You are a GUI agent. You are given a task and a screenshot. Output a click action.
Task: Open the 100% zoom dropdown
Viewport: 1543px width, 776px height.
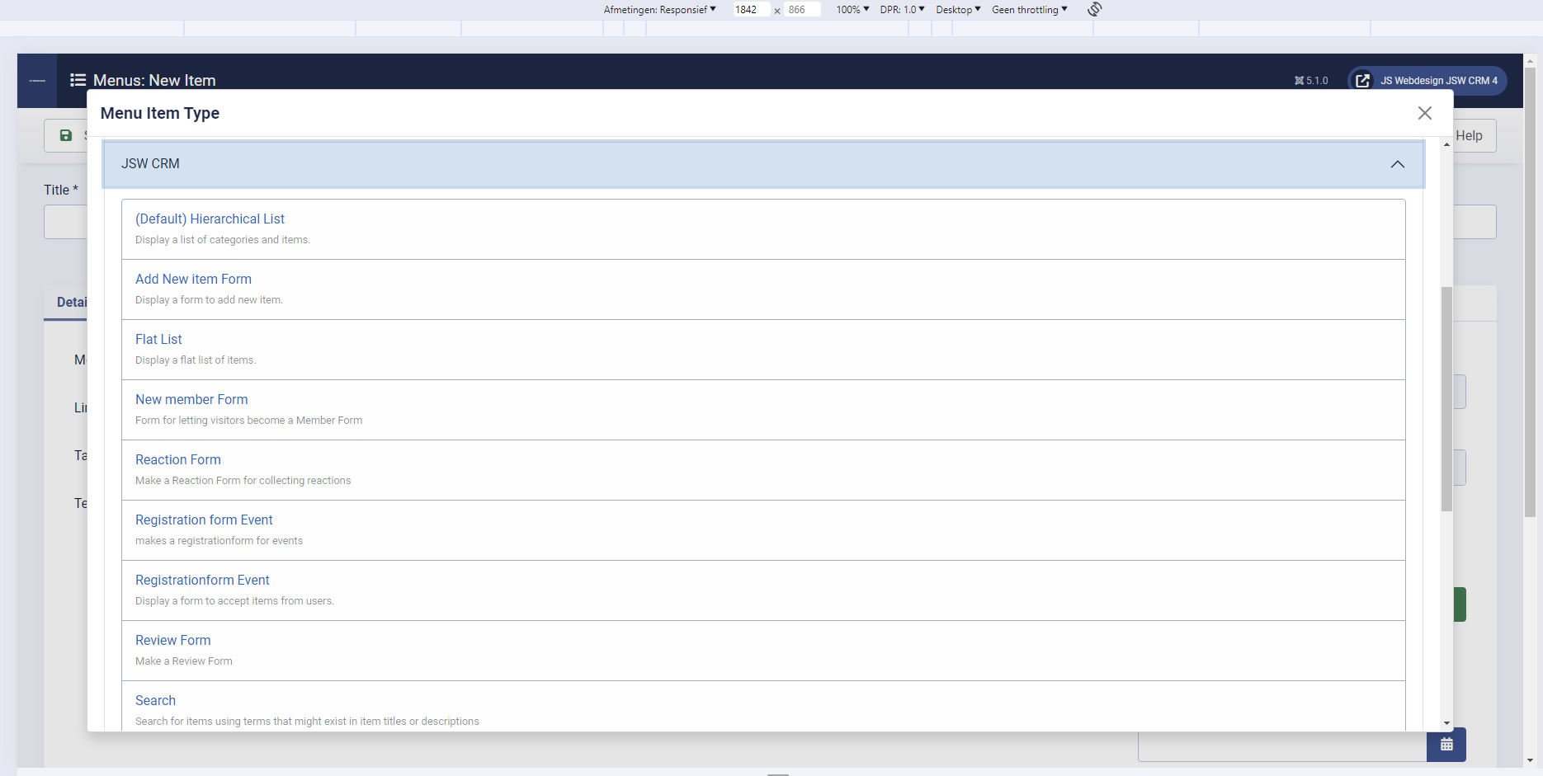(852, 10)
